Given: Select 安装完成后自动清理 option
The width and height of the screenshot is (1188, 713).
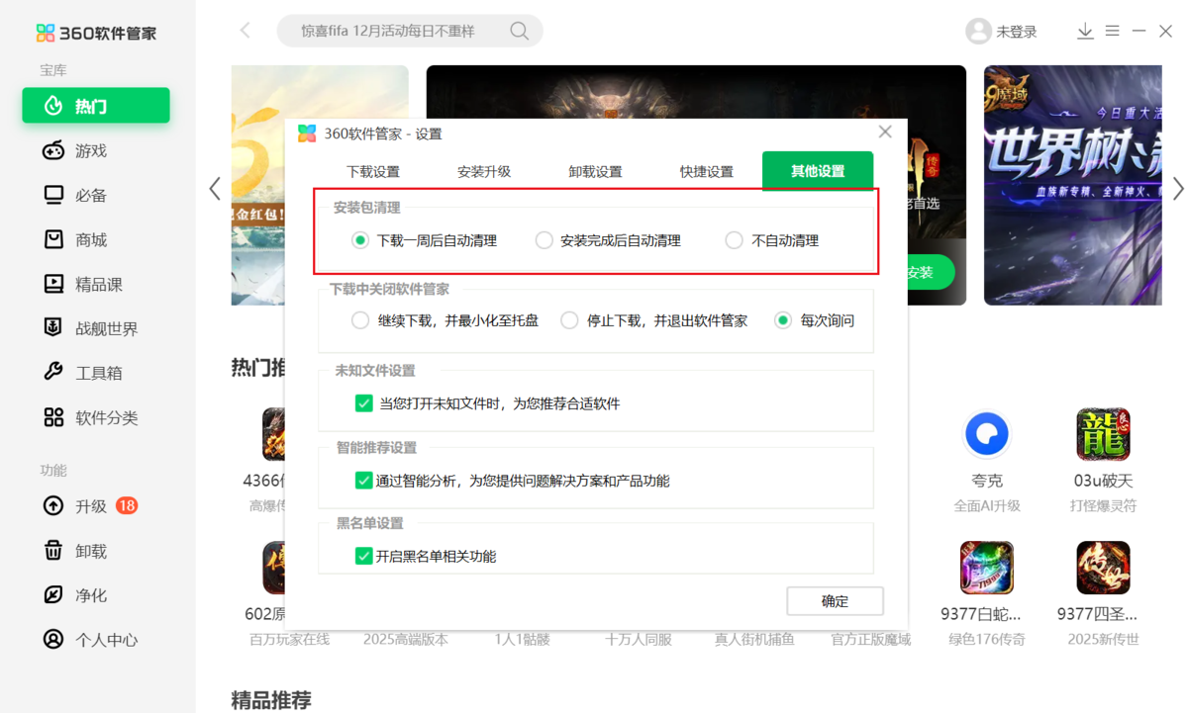Looking at the screenshot, I should click(608, 240).
